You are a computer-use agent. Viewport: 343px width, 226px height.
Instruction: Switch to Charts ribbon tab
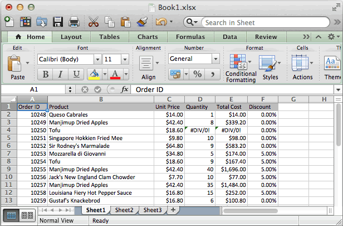[x=148, y=37]
